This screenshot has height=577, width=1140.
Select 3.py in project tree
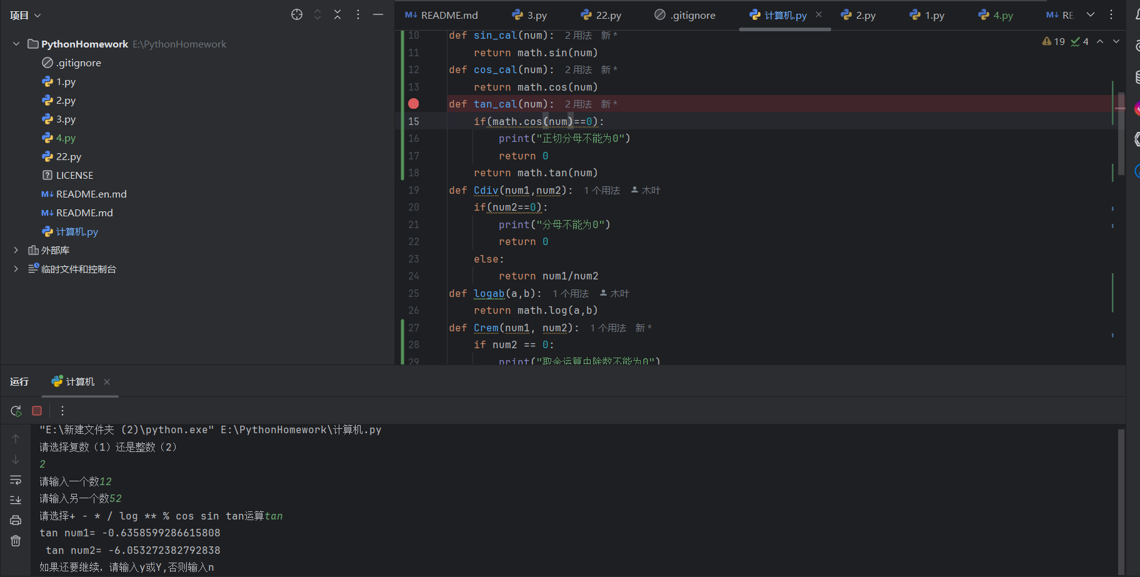point(59,119)
